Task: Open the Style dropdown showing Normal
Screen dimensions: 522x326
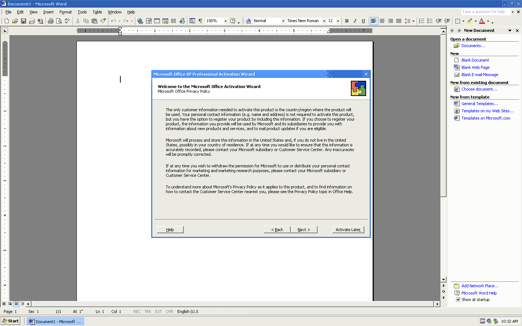Action: tap(283, 21)
